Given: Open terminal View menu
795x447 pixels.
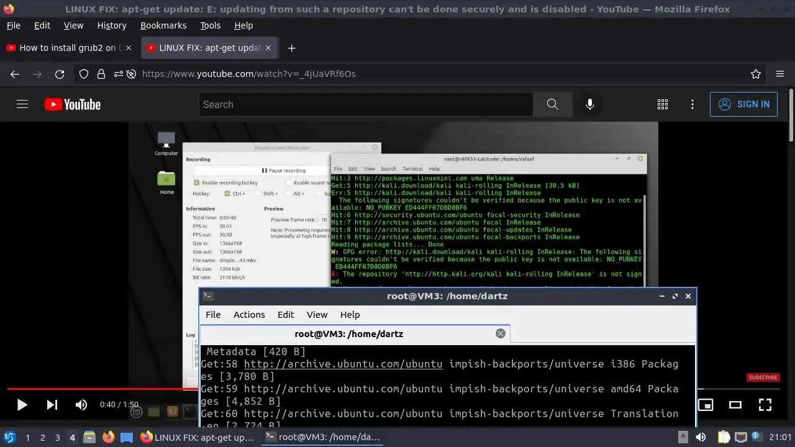Looking at the screenshot, I should (317, 315).
